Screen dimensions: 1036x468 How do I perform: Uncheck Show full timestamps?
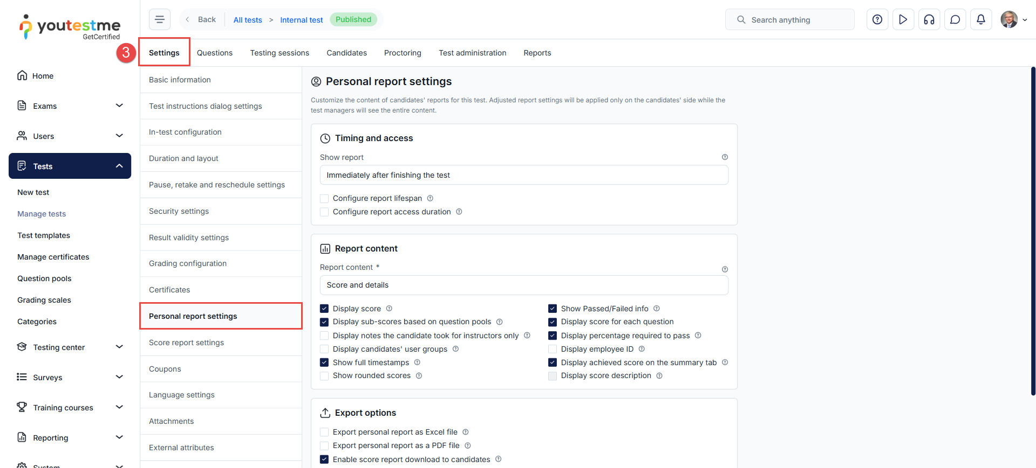[x=324, y=362]
